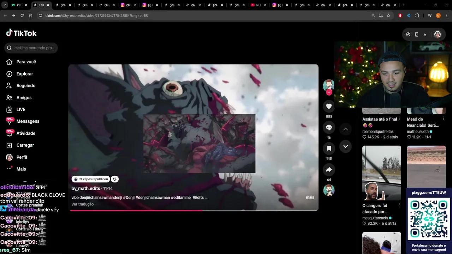Click the phone app icon in the top pill
Viewport: 452px width, 254px height.
click(x=416, y=34)
